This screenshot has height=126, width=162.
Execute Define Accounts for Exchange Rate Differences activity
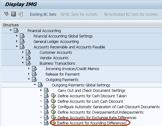[53, 117]
